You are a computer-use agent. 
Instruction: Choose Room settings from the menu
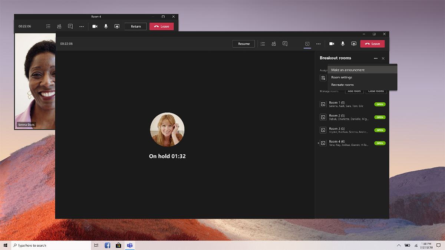click(x=342, y=78)
